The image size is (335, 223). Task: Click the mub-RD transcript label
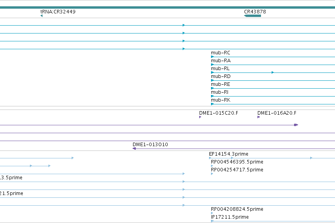coord(221,76)
